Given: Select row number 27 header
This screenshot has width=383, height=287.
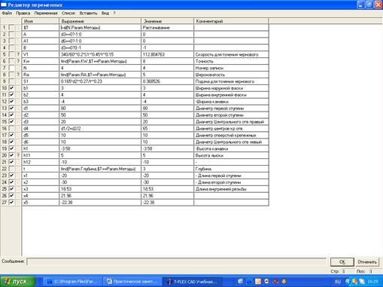Looking at the screenshot, I should tap(5, 203).
